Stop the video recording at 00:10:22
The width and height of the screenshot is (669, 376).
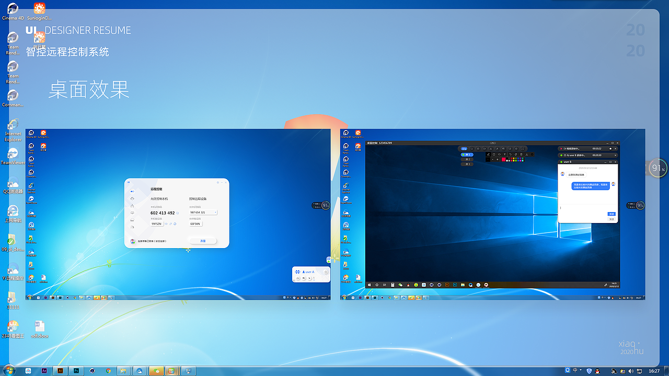[x=610, y=149]
